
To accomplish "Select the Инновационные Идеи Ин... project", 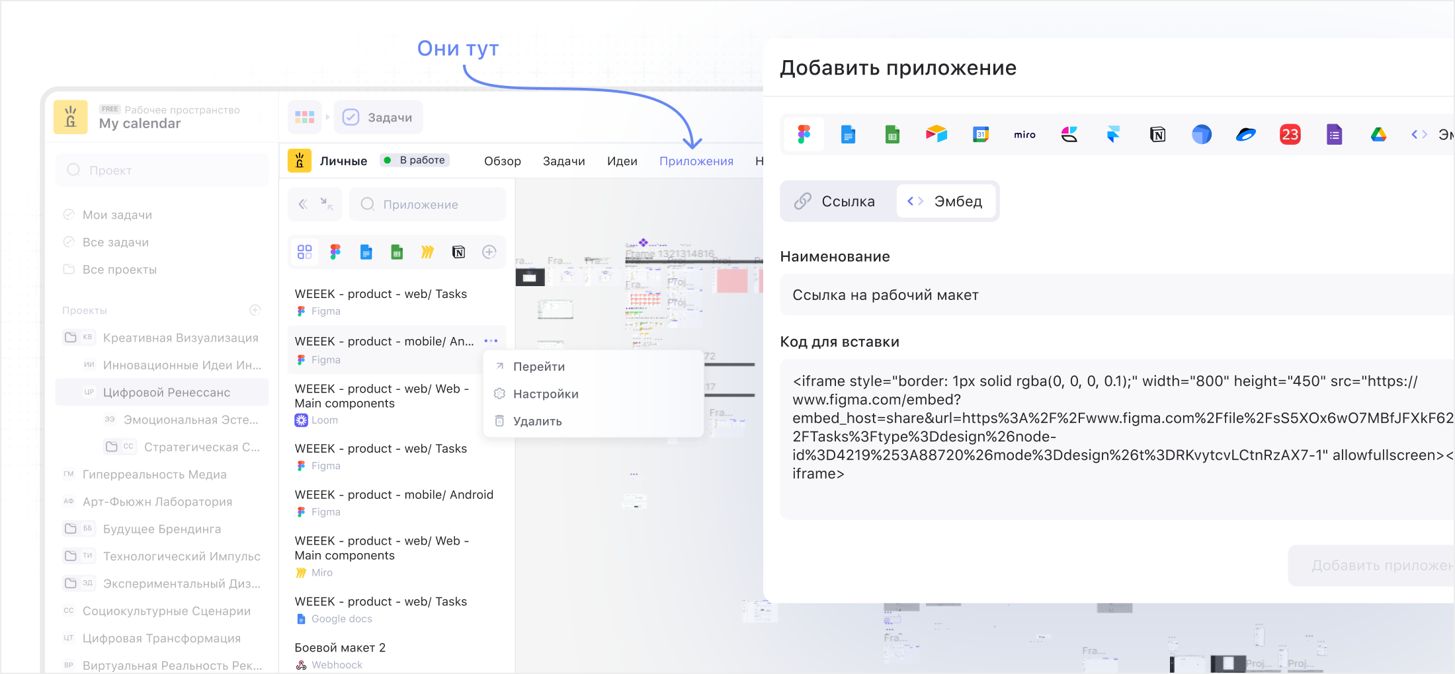I will [162, 365].
